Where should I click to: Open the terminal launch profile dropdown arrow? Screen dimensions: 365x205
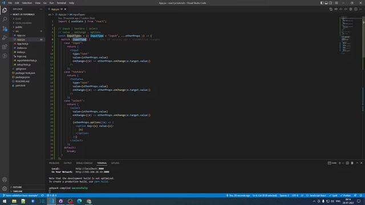pyautogui.click(x=343, y=163)
